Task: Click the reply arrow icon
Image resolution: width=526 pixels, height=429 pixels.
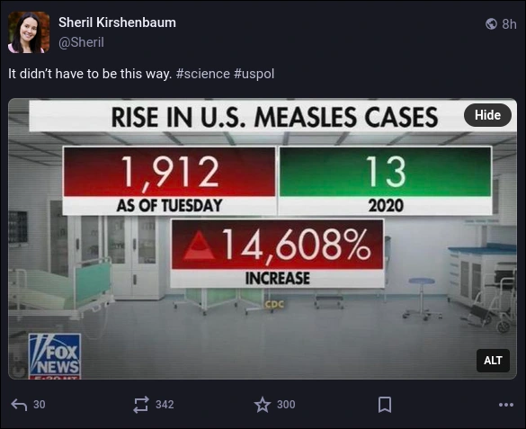Action: point(19,405)
